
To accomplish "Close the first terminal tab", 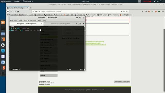I will point(42,24).
